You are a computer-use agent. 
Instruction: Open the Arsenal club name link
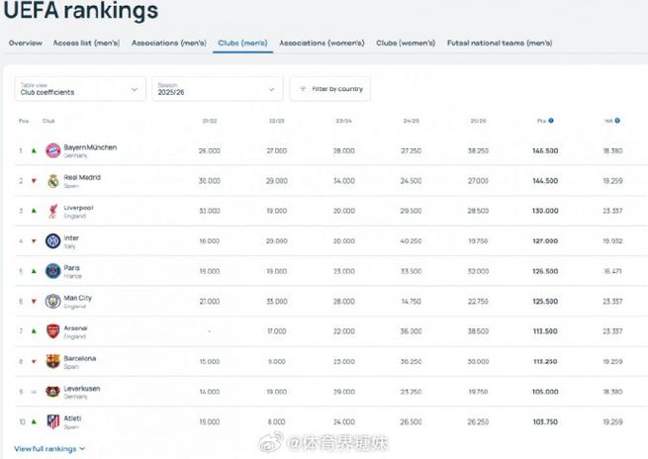pyautogui.click(x=75, y=328)
